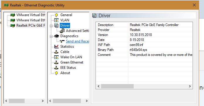Select the Diagnostics tree item
204x106 pixels.
[x=69, y=36]
